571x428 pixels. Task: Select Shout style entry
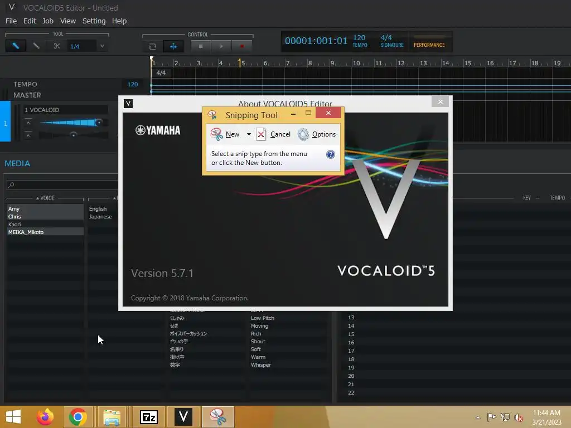[x=258, y=342]
